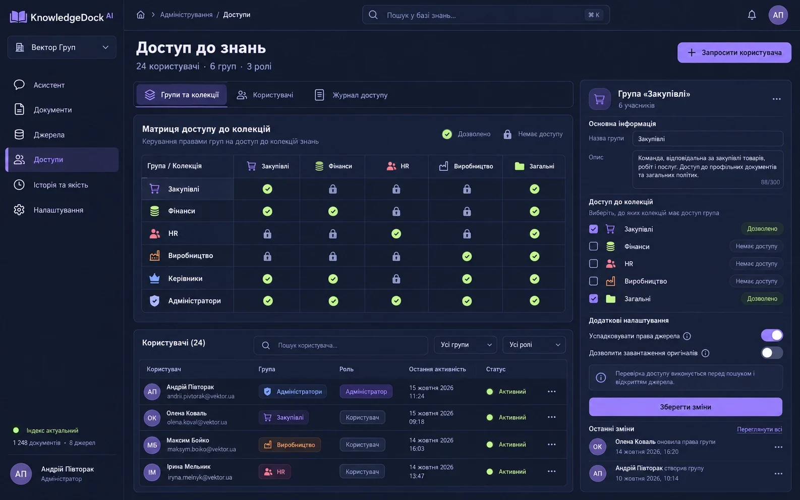Viewport: 800px width, 500px height.
Task: Open the actions menu for Максим Бойко's row
Action: 552,445
